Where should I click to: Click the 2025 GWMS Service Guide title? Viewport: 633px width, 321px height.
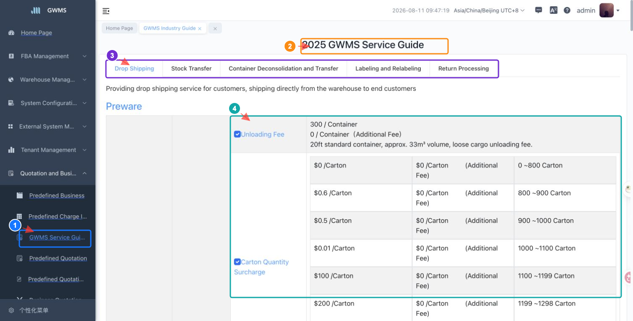[363, 45]
